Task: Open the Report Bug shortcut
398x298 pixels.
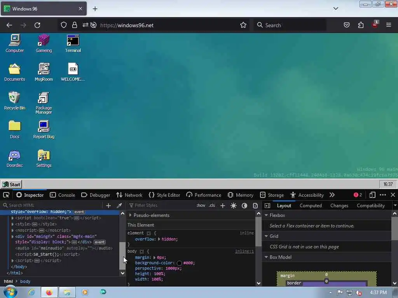Action: tap(44, 130)
